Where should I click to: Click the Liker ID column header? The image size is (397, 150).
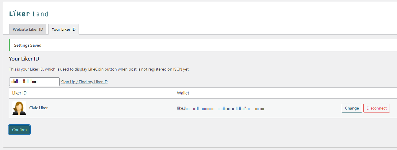point(19,93)
